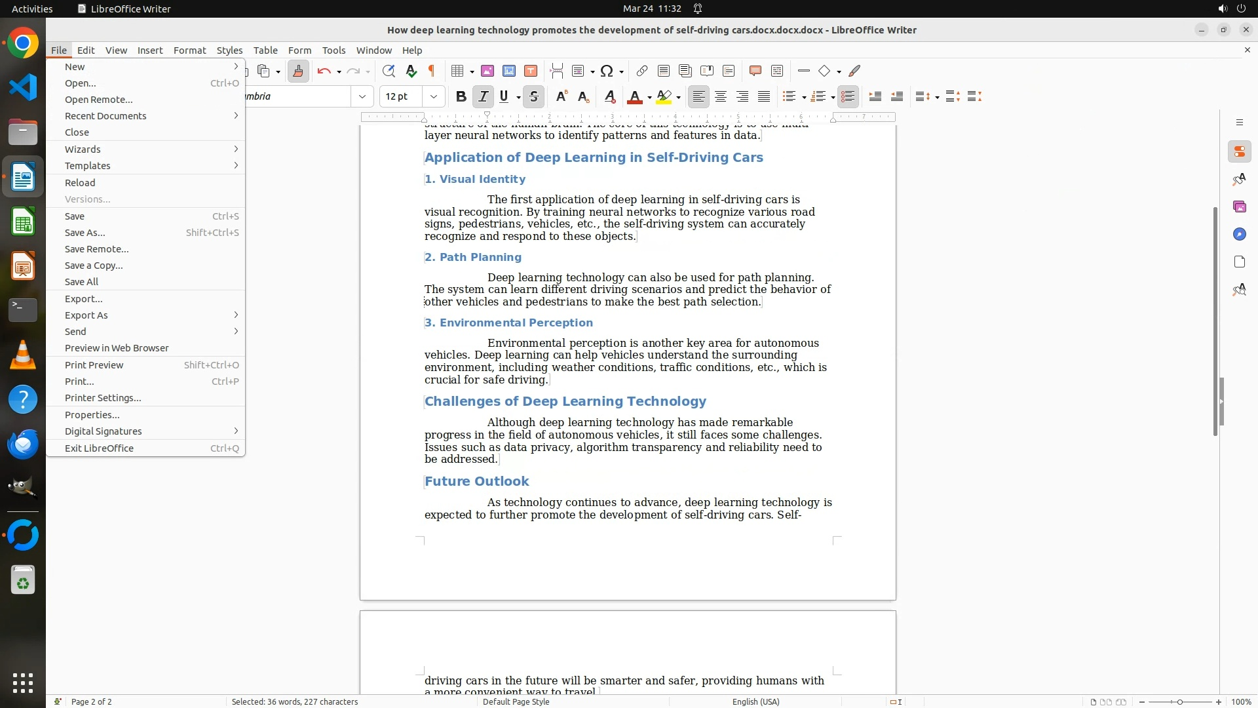This screenshot has height=708, width=1258.
Task: Select Save As in File menu
Action: [x=85, y=233]
